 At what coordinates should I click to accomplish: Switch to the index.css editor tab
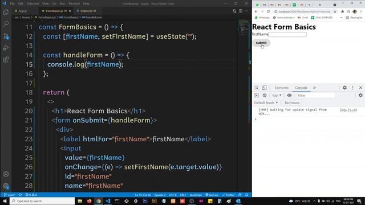click(88, 11)
